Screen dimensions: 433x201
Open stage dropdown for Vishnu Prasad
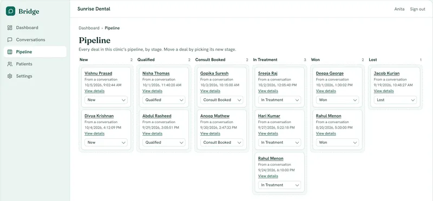(x=106, y=100)
